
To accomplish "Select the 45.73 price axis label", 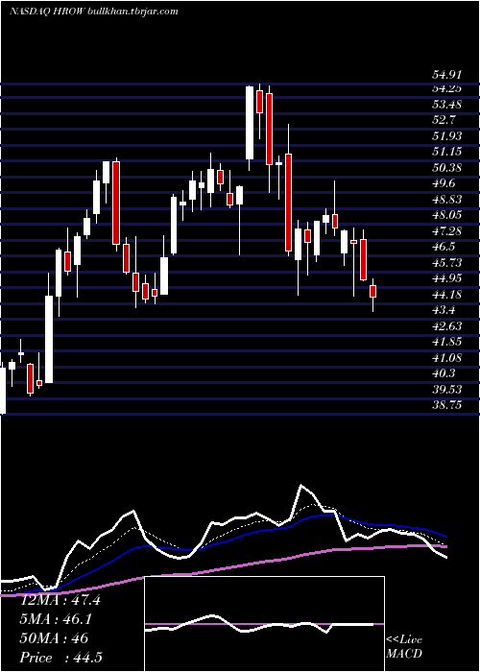I will tap(446, 263).
